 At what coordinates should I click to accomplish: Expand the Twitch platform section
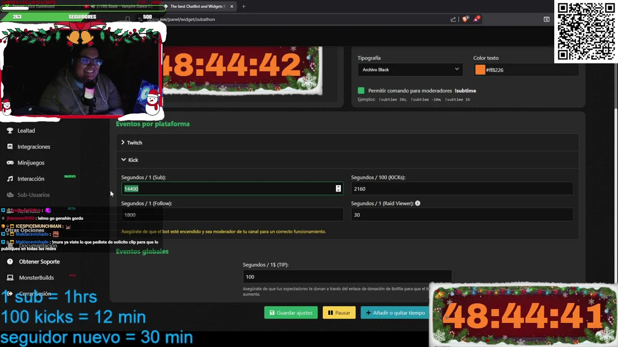coord(347,143)
